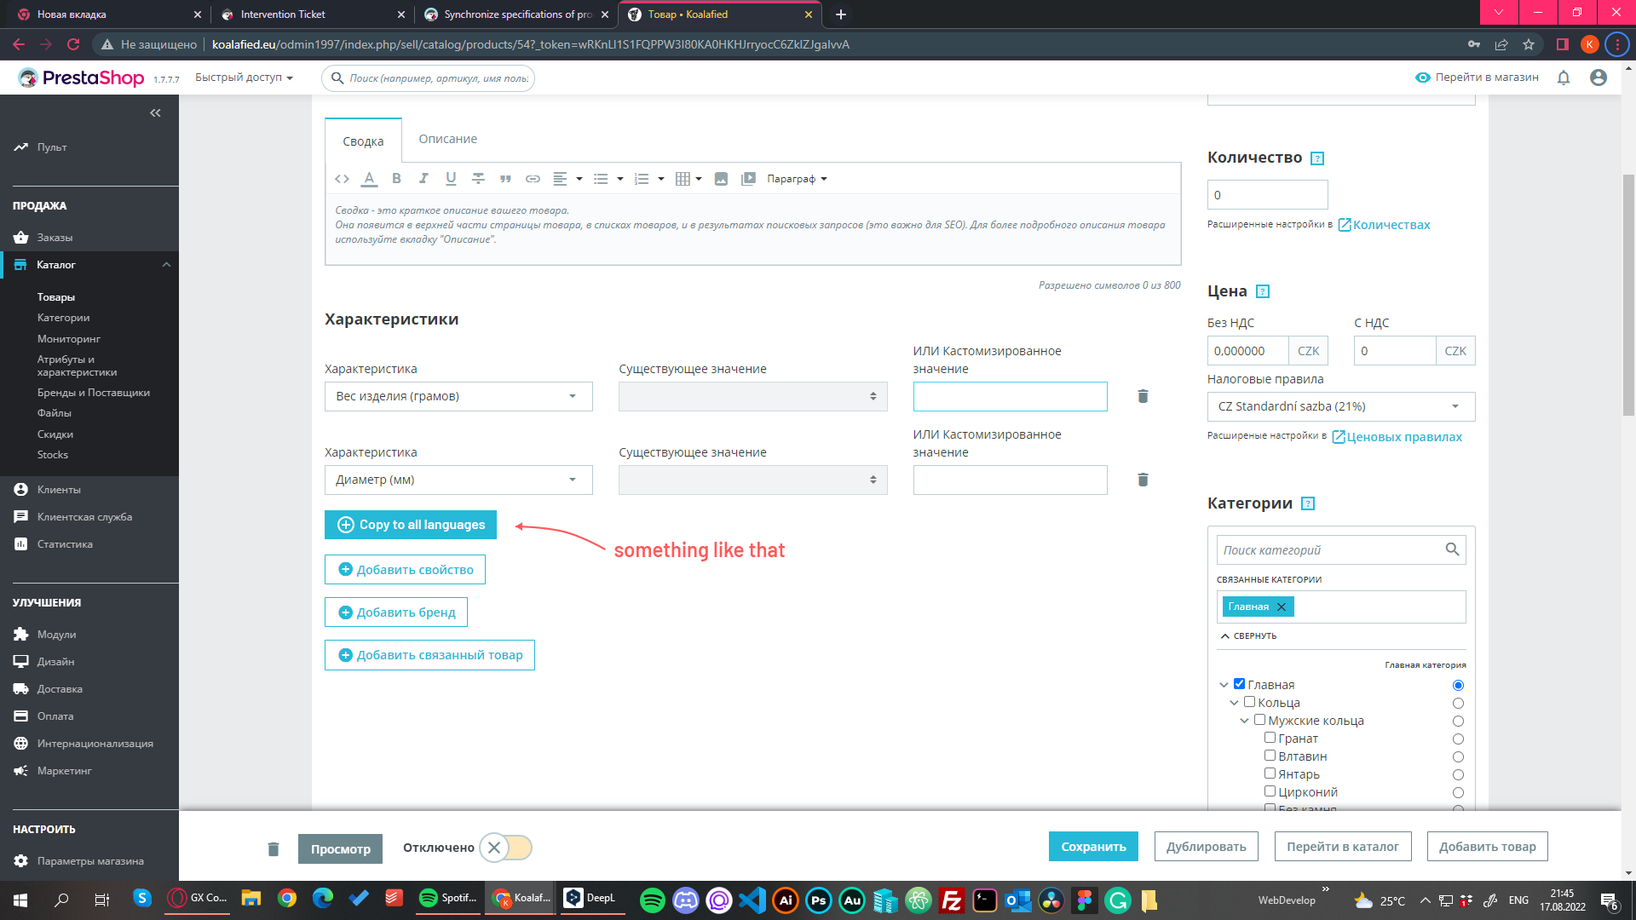
Task: Open the Вес изделия характеристика dropdown
Action: click(458, 396)
